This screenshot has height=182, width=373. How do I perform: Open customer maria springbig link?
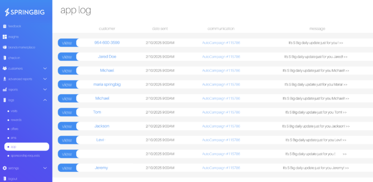click(107, 84)
